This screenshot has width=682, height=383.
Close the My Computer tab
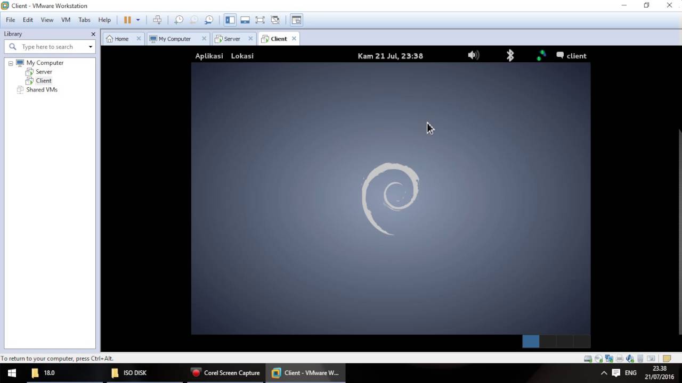tap(204, 38)
